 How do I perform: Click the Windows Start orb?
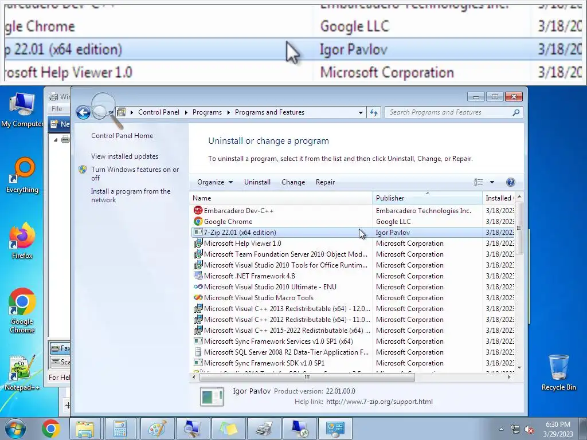click(15, 429)
